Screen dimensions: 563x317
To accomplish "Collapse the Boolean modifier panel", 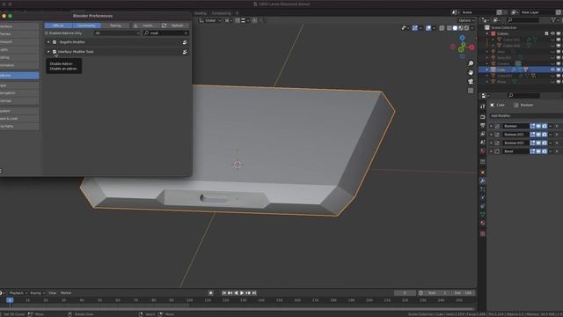I will click(x=491, y=126).
